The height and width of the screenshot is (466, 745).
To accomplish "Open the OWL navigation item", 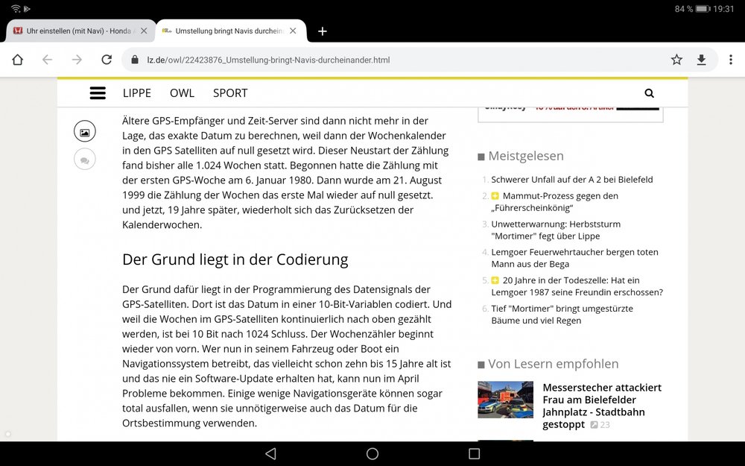I will click(x=182, y=93).
